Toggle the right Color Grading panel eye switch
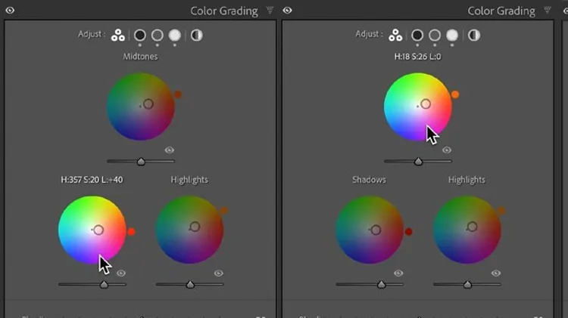Screen dimensions: 568x318 tap(287, 11)
